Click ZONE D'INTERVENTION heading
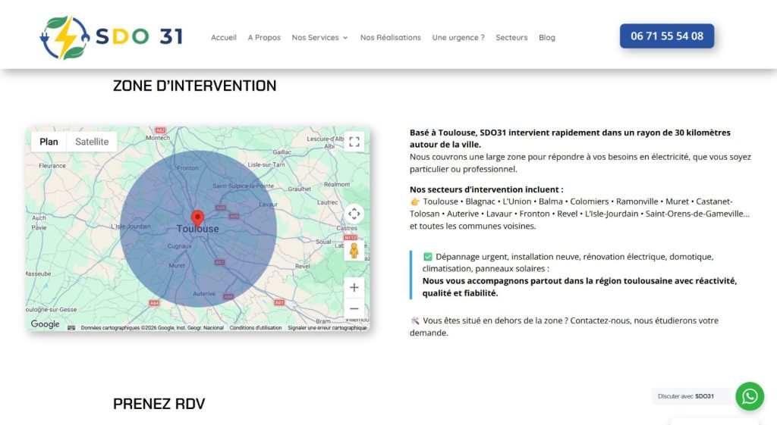 [195, 86]
